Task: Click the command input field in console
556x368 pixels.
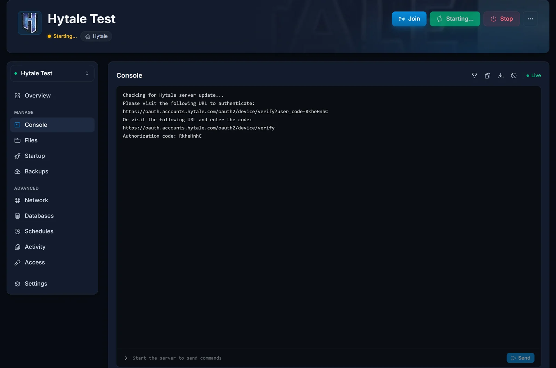Action: 316,358
